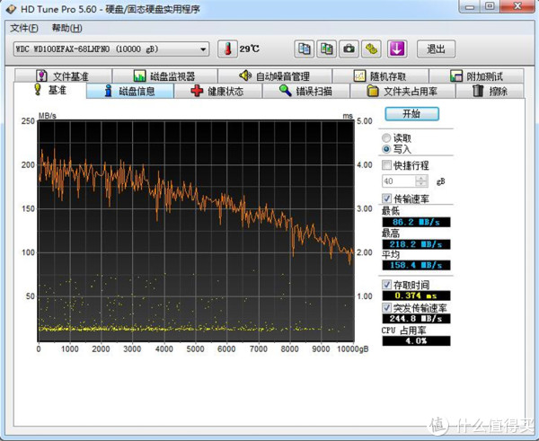
Task: Select the 写入 write radio button
Action: click(x=386, y=149)
